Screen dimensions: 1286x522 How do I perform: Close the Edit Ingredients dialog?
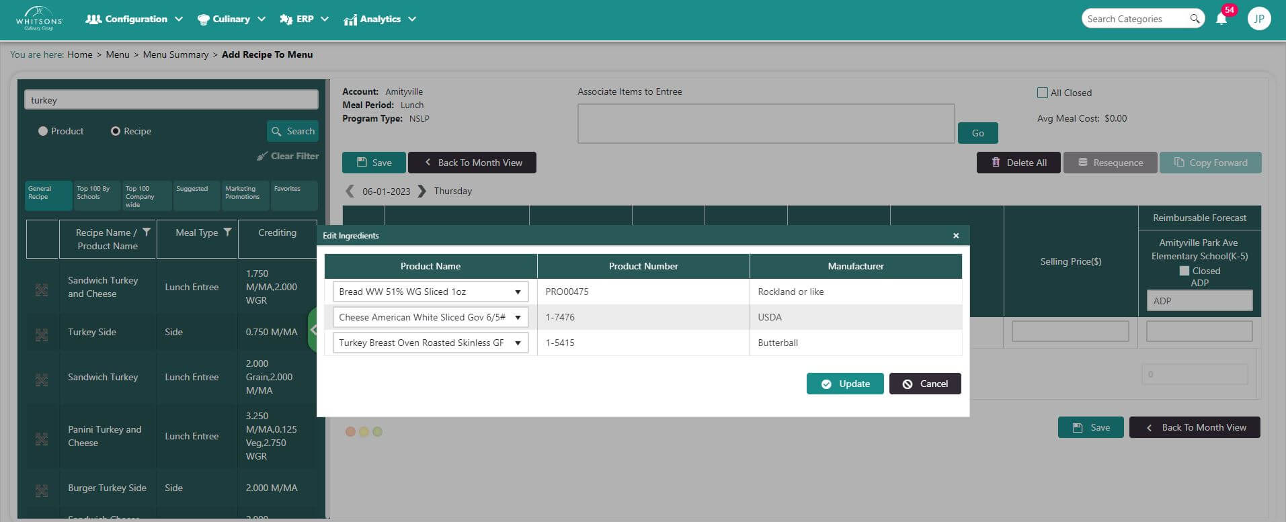(956, 236)
